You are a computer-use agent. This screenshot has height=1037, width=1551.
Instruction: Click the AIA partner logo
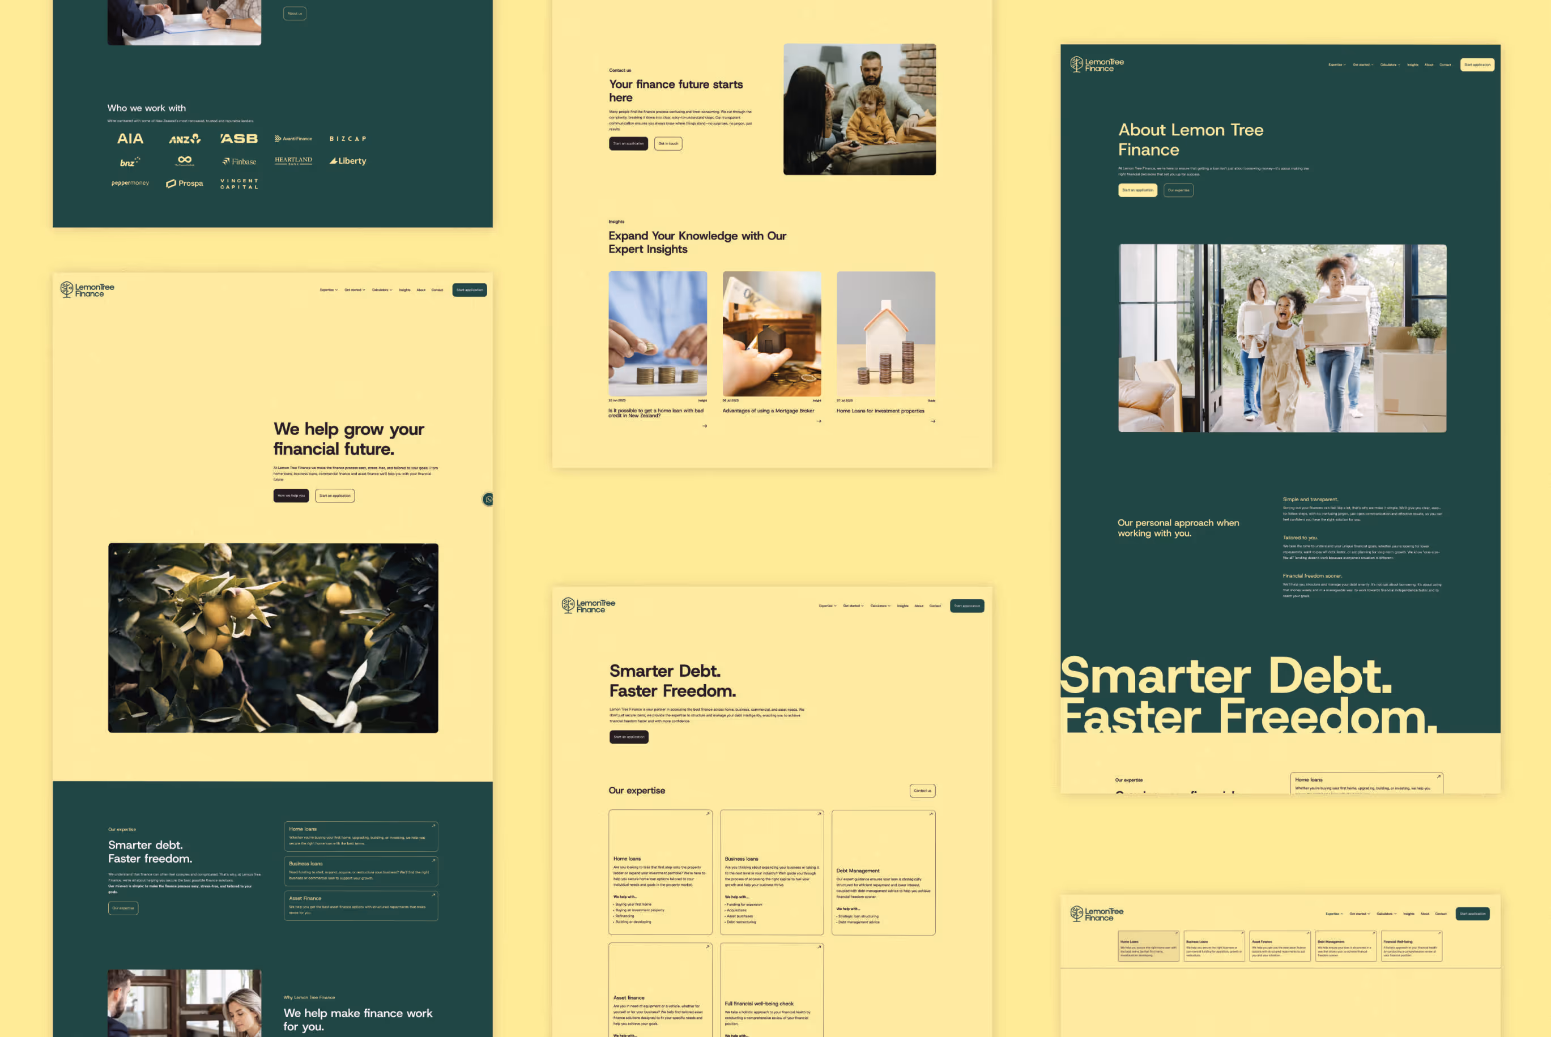[130, 139]
